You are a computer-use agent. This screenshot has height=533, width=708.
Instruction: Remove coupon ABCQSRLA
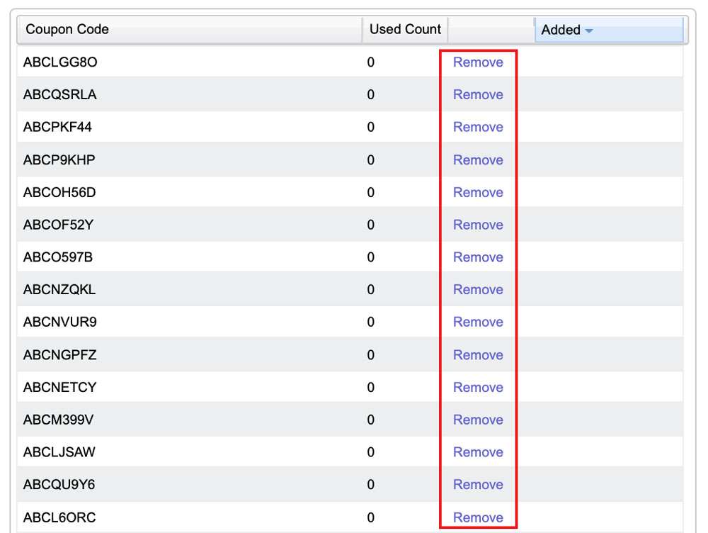pos(478,95)
